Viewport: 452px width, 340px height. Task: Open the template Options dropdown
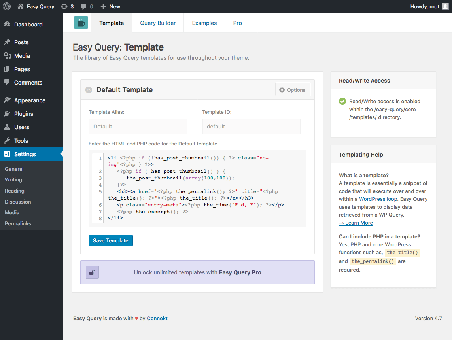(293, 90)
